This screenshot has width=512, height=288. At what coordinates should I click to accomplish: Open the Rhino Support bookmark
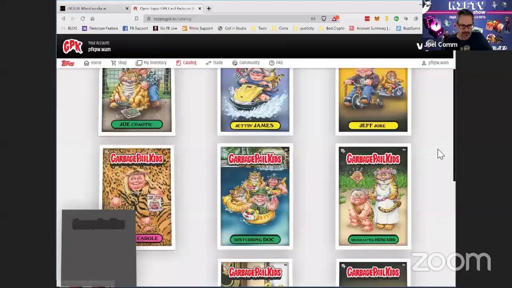pos(198,28)
